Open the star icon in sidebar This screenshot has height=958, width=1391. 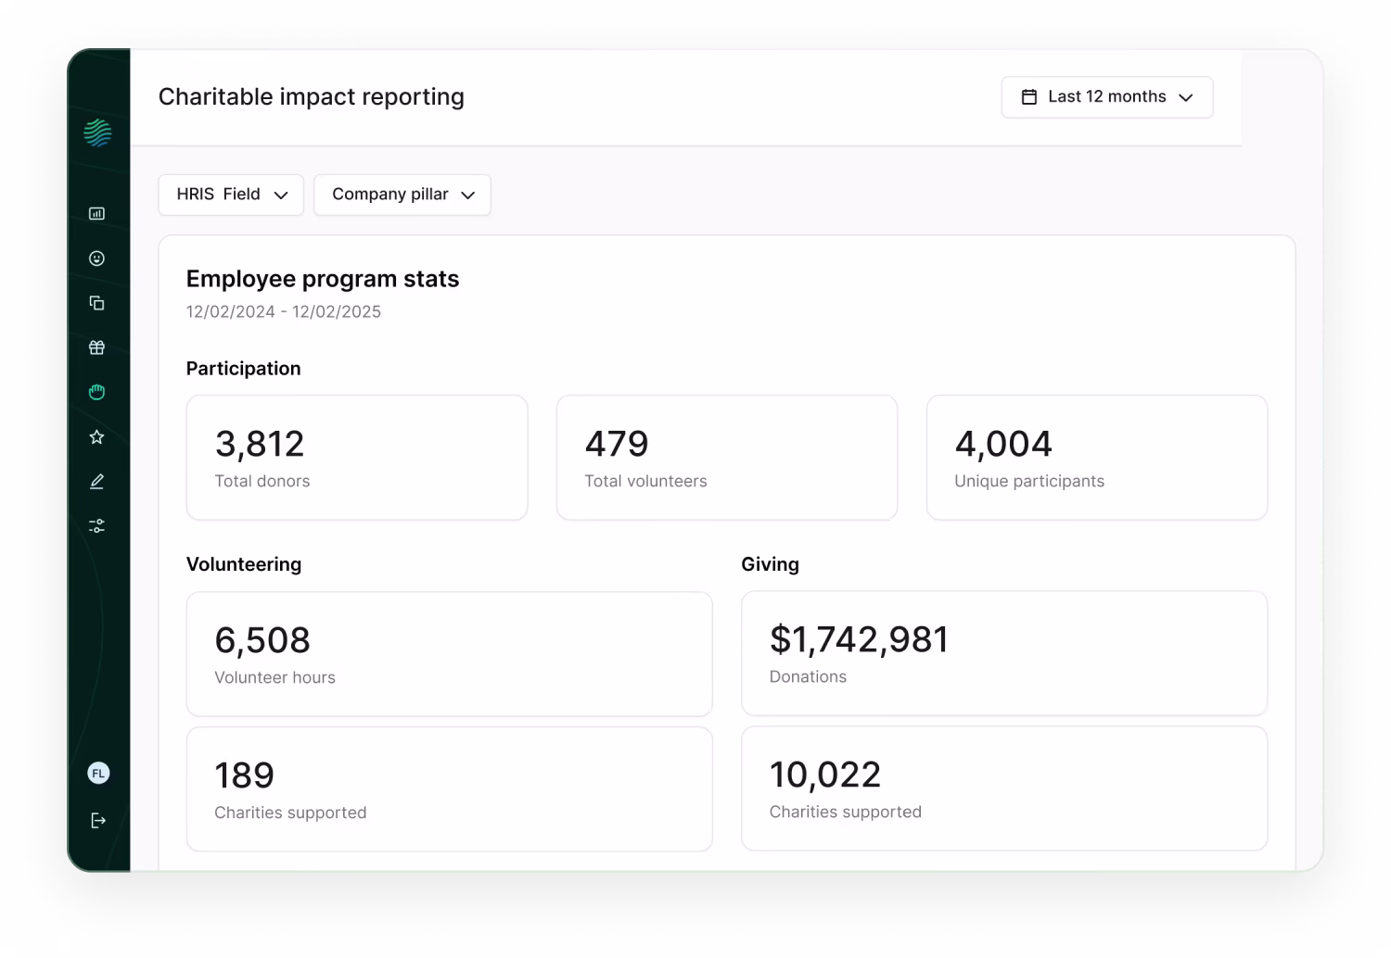(96, 436)
